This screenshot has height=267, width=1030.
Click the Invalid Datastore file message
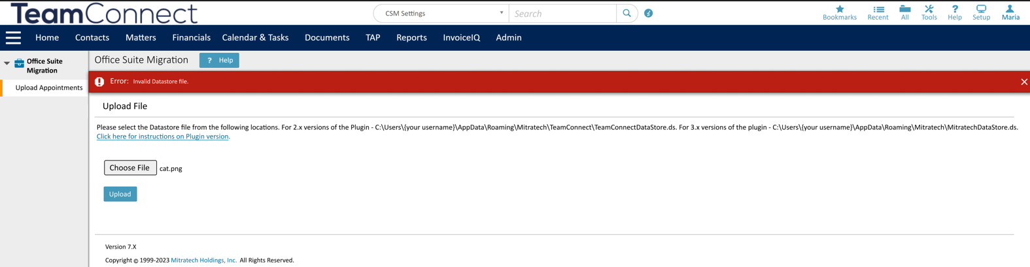(161, 82)
